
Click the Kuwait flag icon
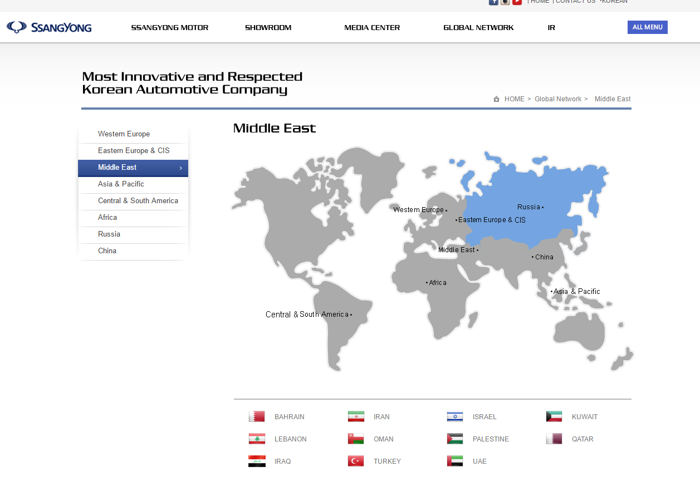click(x=554, y=416)
